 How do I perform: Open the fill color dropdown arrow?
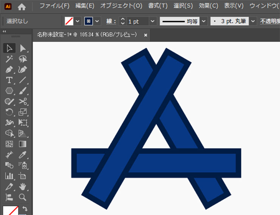click(78, 21)
